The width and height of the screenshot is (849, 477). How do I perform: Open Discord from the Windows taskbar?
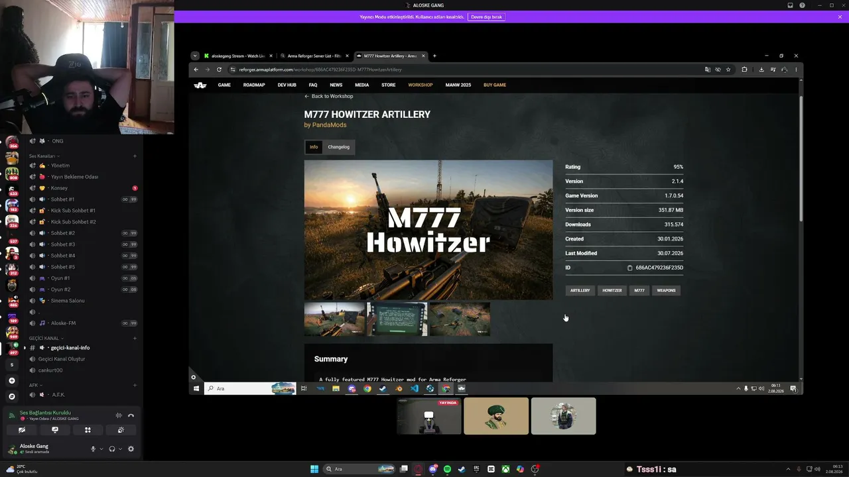click(x=432, y=469)
